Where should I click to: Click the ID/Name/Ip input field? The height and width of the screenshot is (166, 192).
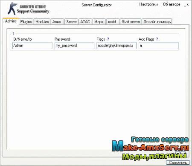(32, 45)
